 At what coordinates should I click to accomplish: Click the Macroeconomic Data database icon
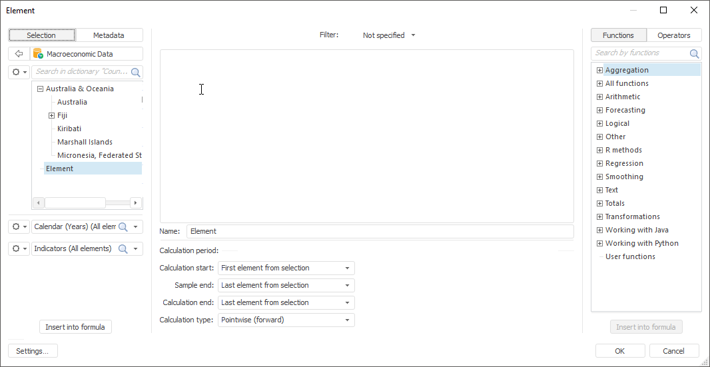38,54
